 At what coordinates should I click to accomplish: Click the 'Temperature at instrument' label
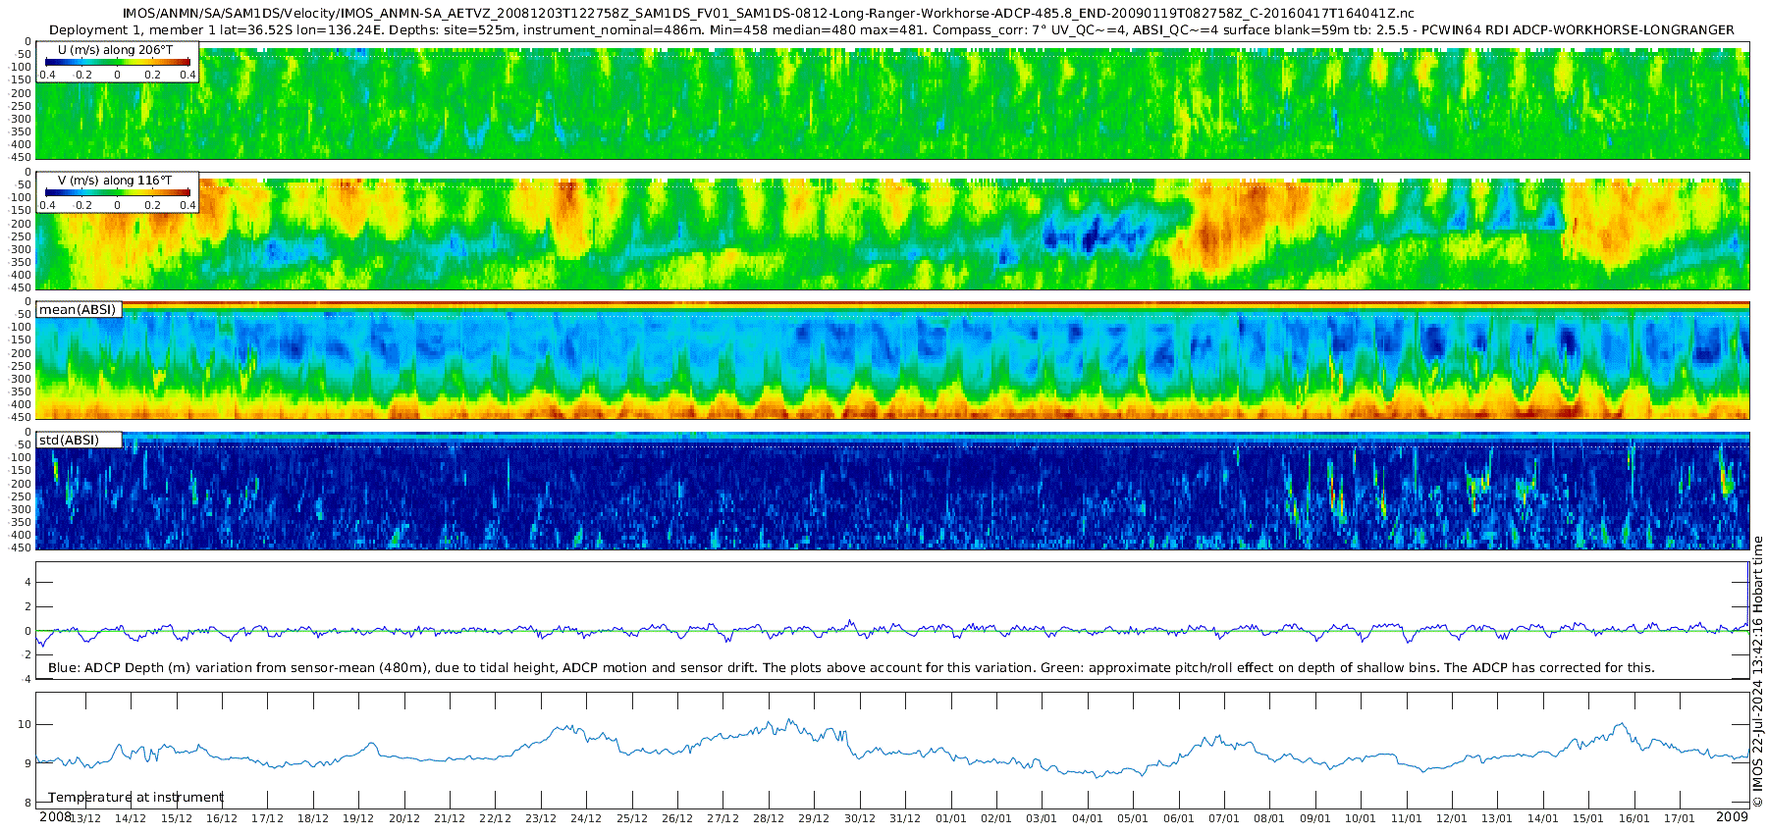tap(135, 798)
